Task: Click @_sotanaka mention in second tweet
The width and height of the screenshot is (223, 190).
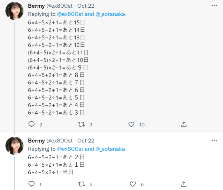Action: point(110,149)
